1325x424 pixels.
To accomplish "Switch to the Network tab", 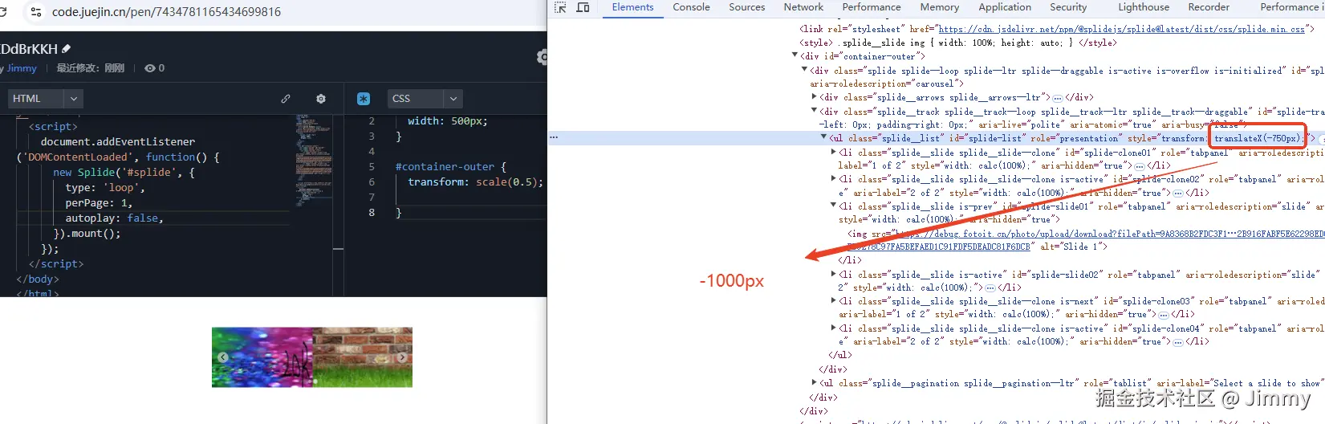I will tap(803, 7).
